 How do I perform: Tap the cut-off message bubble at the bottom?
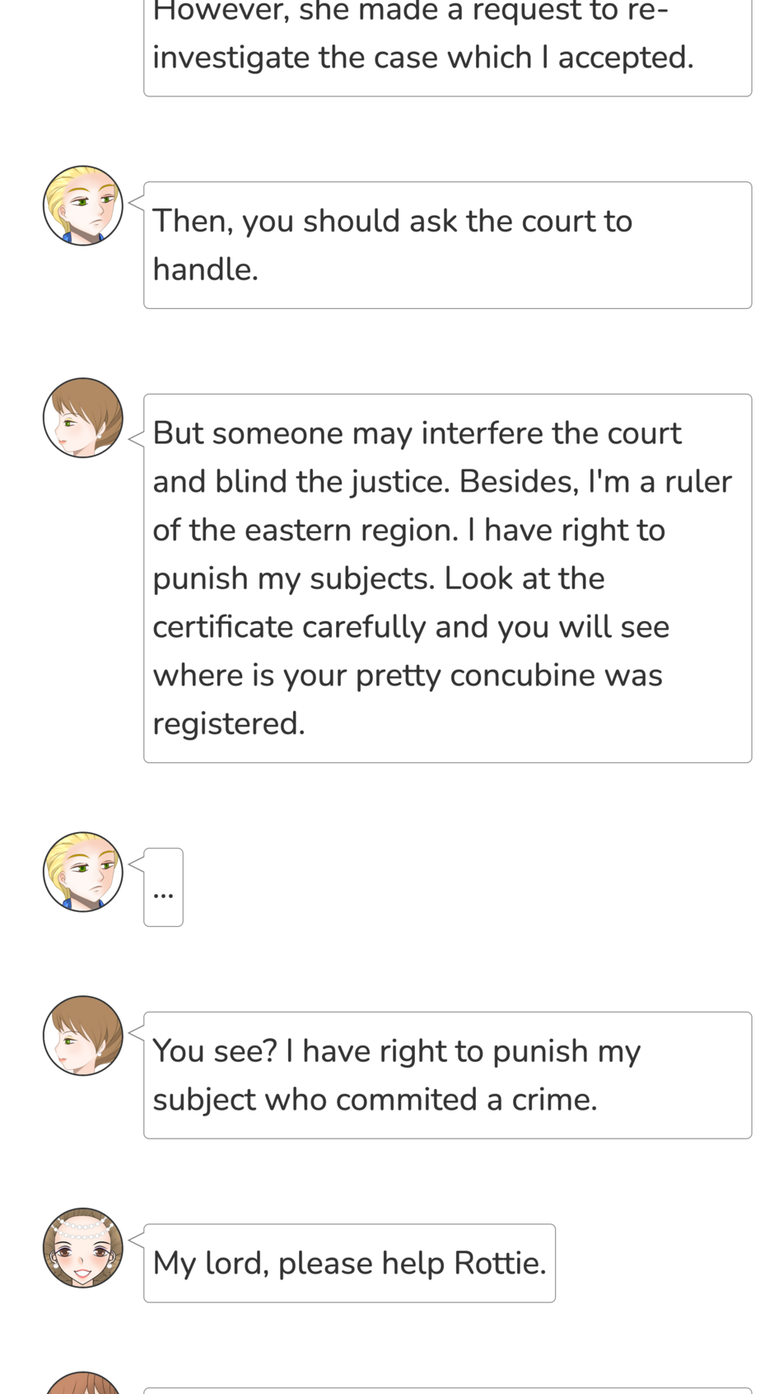[x=447, y=1390]
